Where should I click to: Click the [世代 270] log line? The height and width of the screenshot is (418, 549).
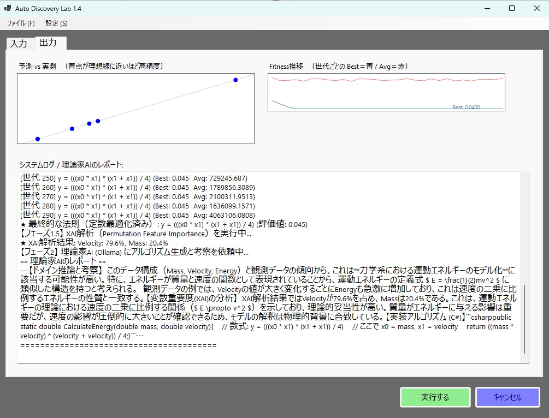pyautogui.click(x=138, y=196)
